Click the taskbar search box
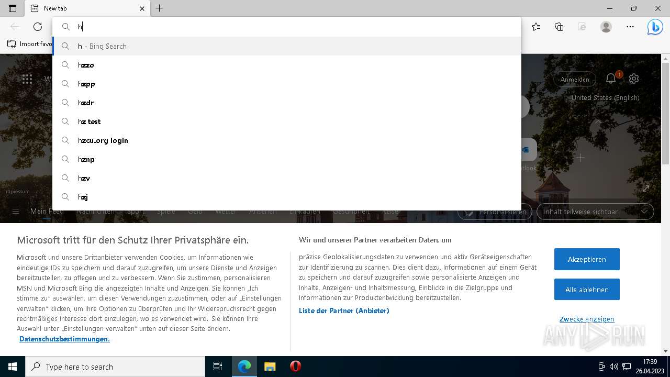Screen dimensions: 670x377 [115, 367]
